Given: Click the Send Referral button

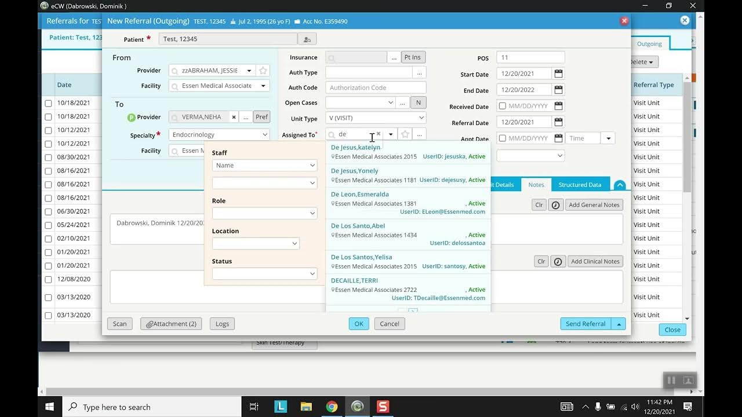Looking at the screenshot, I should pyautogui.click(x=586, y=324).
